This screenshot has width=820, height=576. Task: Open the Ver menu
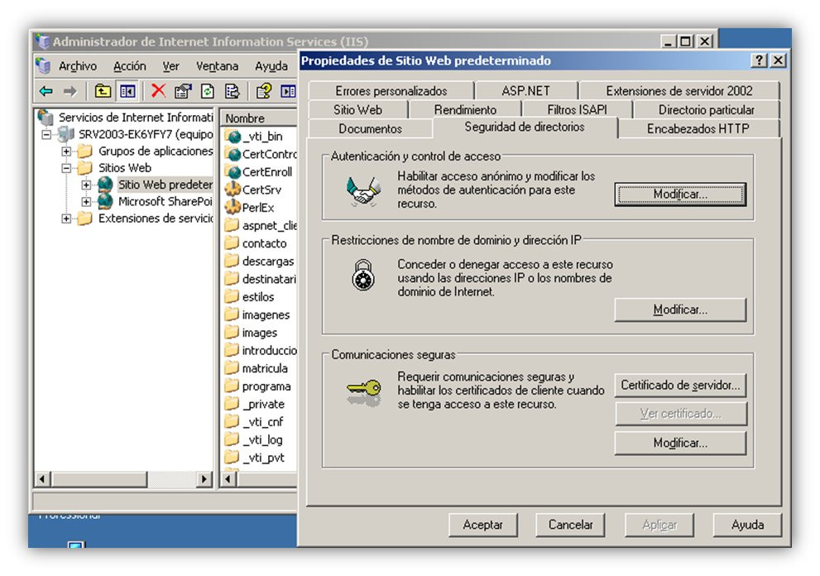170,66
